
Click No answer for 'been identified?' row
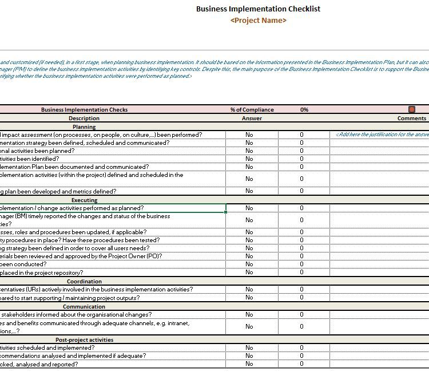249,159
